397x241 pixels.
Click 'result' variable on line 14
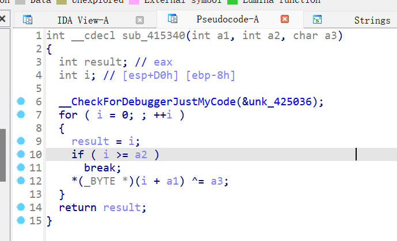pyautogui.click(x=122, y=208)
